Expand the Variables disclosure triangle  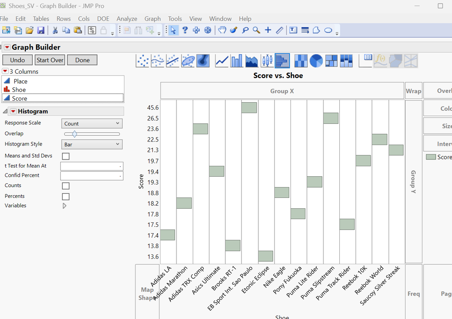tap(64, 206)
